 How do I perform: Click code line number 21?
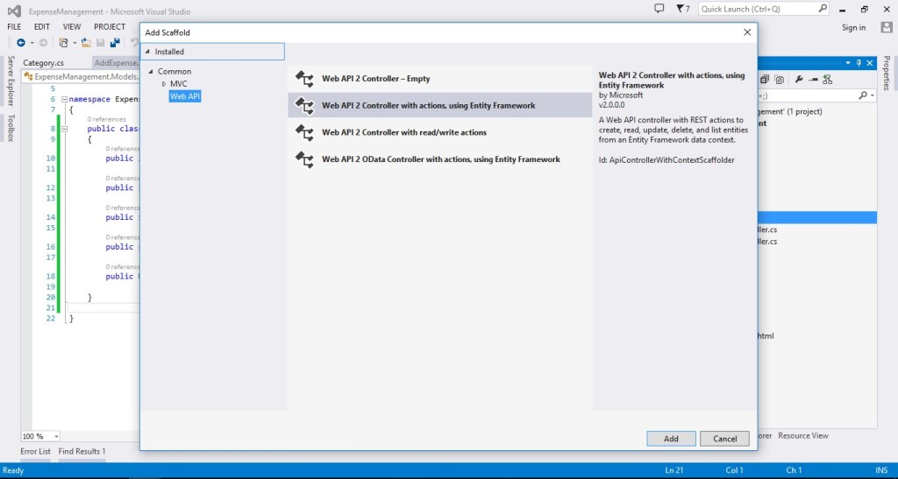[x=50, y=308]
